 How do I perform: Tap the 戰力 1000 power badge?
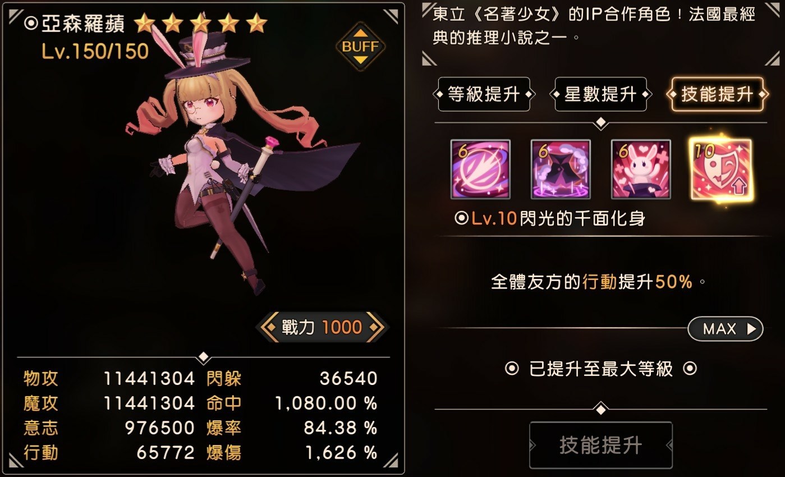pyautogui.click(x=322, y=327)
